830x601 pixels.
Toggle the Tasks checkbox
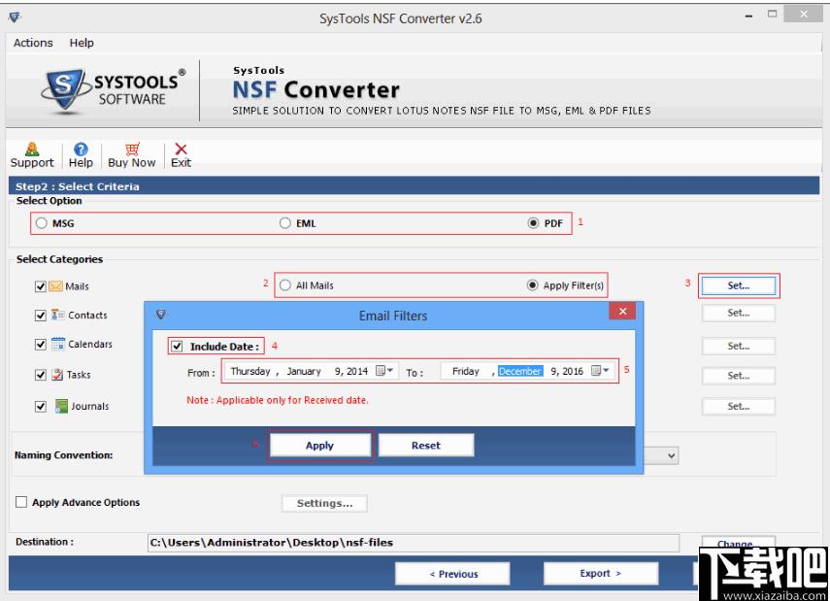[x=40, y=375]
